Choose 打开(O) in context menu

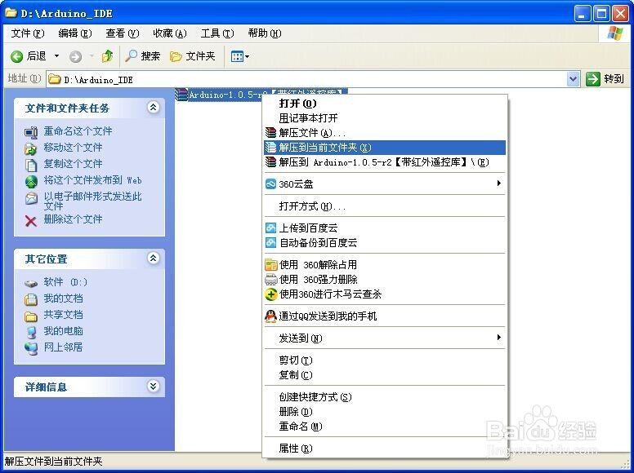385,104
